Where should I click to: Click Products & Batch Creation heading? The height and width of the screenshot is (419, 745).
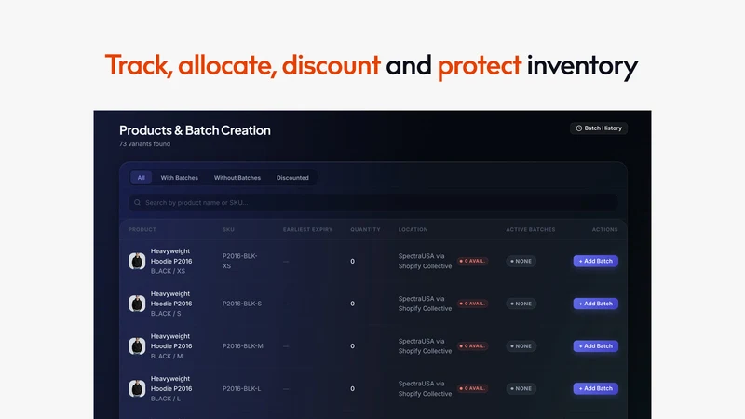(x=195, y=130)
